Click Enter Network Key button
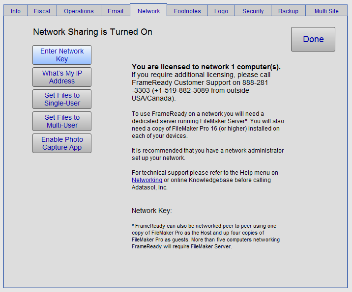352x292 pixels. 62,55
